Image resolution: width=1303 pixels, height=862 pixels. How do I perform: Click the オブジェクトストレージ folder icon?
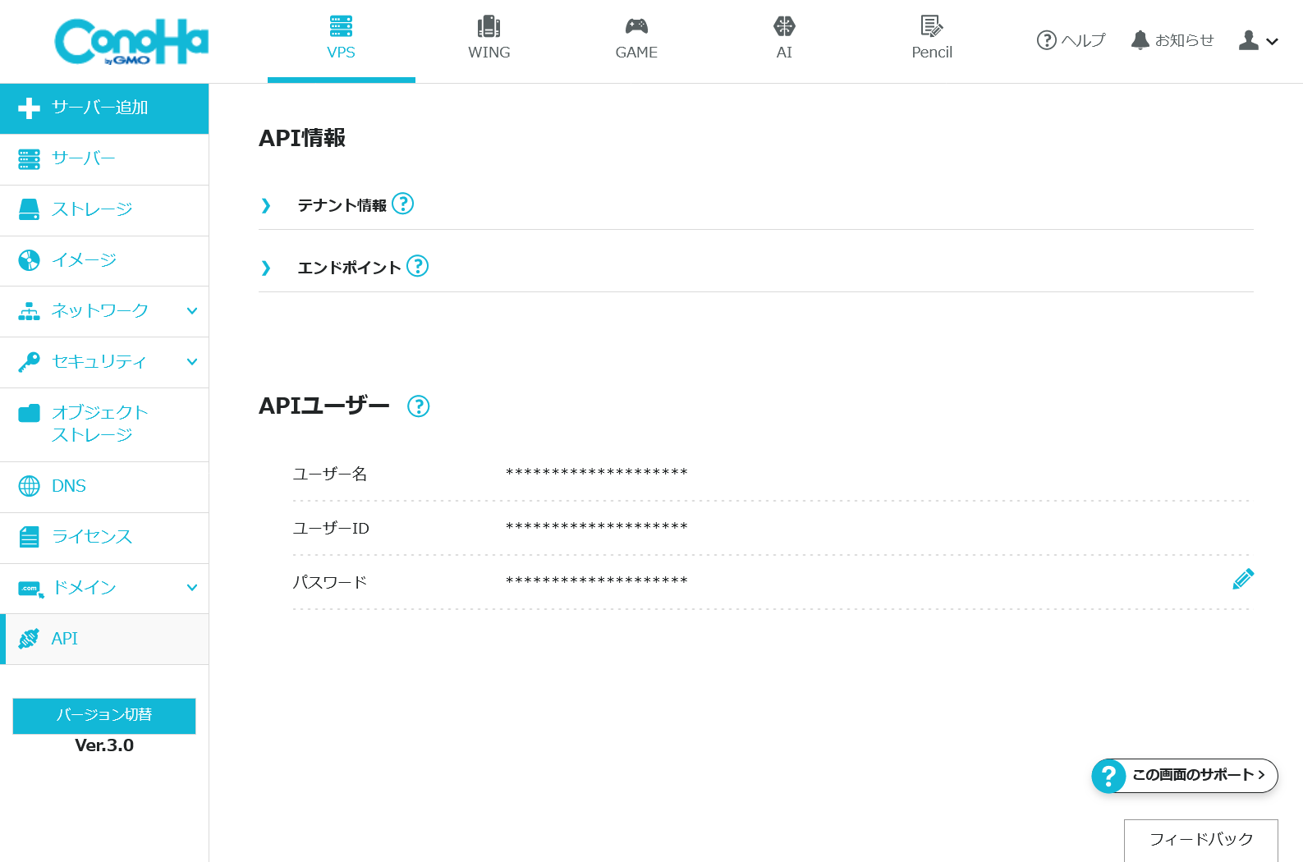[29, 413]
